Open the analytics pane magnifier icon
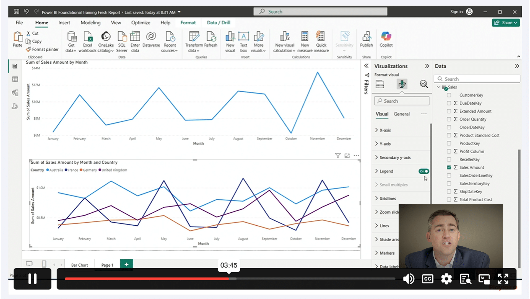This screenshot has width=530, height=299. tap(424, 84)
